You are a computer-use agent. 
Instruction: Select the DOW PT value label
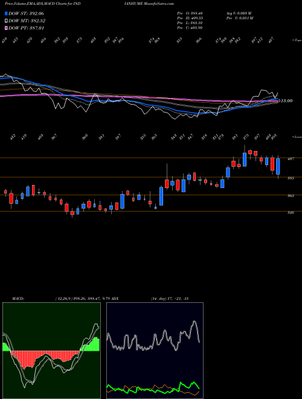pyautogui.click(x=27, y=28)
